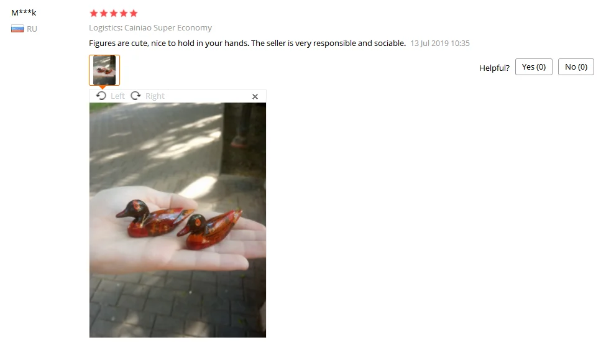The width and height of the screenshot is (601, 345).
Task: Click the third red rating star
Action: click(x=114, y=14)
